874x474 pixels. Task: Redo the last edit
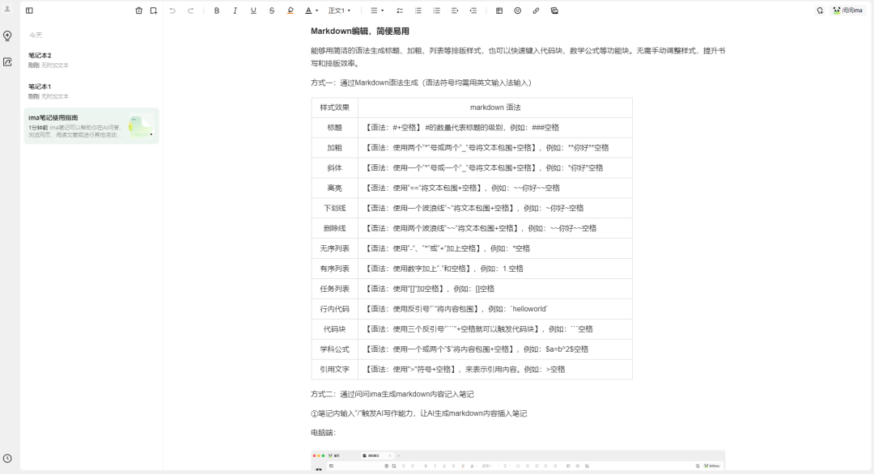[x=191, y=11]
